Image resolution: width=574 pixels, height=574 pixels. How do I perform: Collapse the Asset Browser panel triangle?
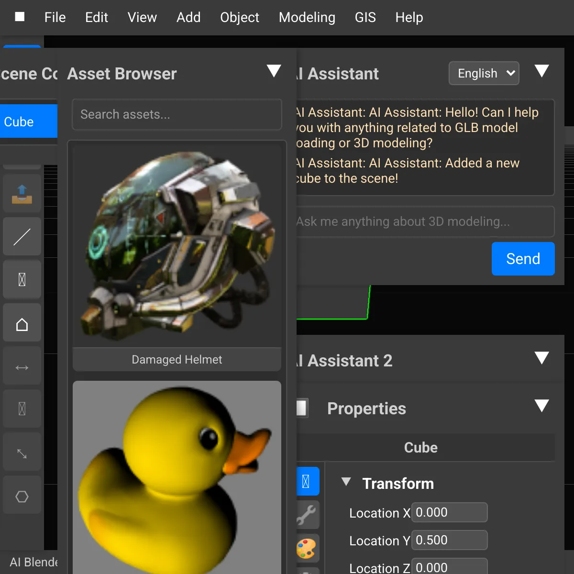tap(274, 71)
